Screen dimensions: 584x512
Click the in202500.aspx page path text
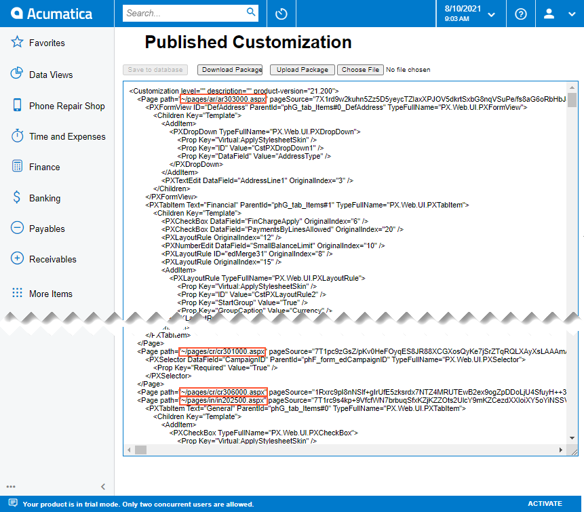223,400
